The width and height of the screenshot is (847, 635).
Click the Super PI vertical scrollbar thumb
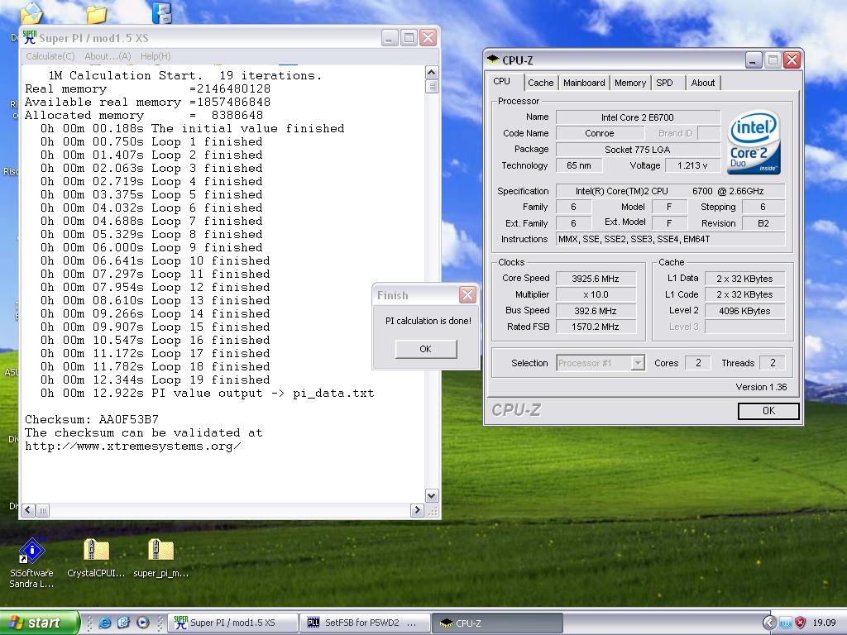[432, 86]
